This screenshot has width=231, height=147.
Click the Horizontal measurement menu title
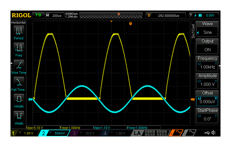point(18,23)
